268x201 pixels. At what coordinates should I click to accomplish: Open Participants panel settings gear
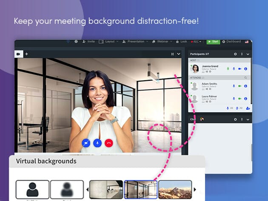click(235, 54)
